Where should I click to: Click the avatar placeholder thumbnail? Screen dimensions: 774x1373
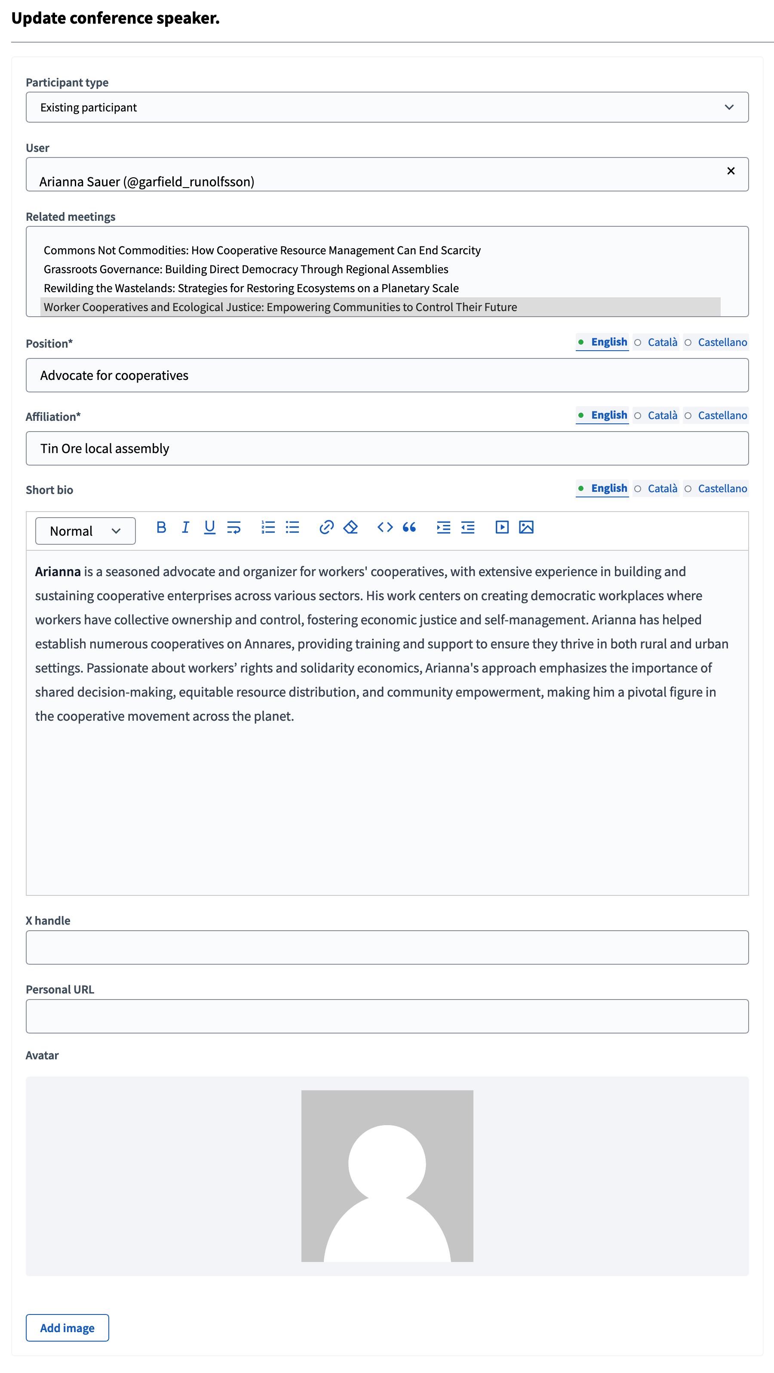tap(387, 1176)
